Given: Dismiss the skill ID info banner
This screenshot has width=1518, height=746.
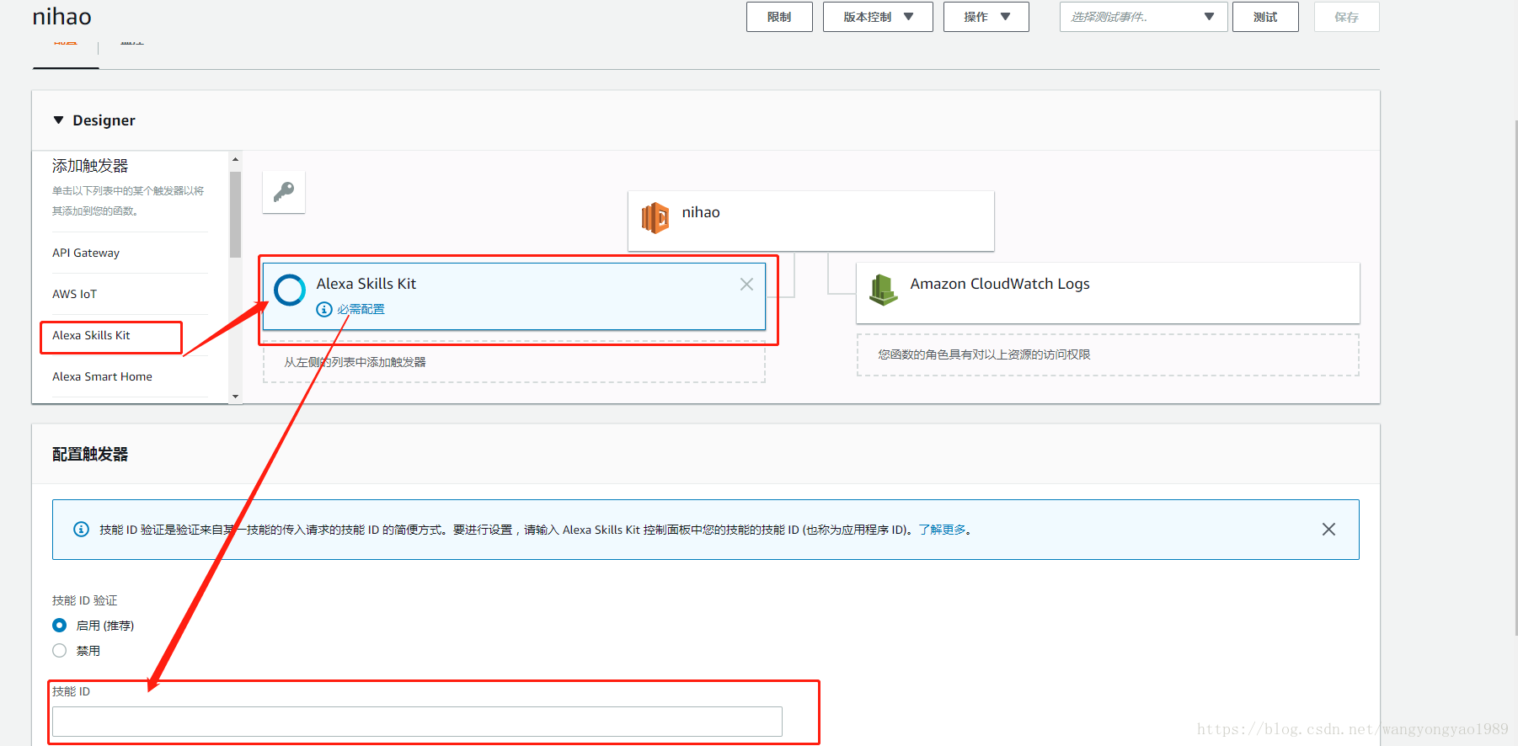Looking at the screenshot, I should [1328, 530].
